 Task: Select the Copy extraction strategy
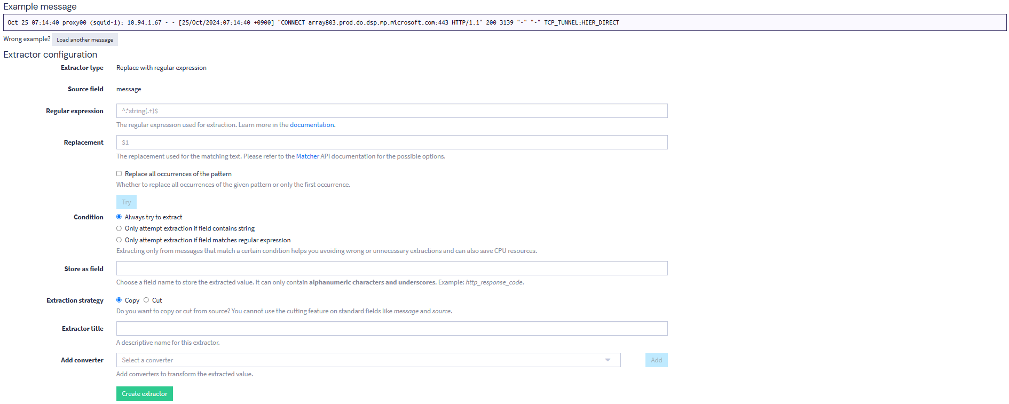(x=119, y=300)
